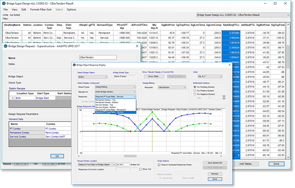Choose Girder Length distance option
The width and height of the screenshot is (295, 188).
click(x=180, y=178)
